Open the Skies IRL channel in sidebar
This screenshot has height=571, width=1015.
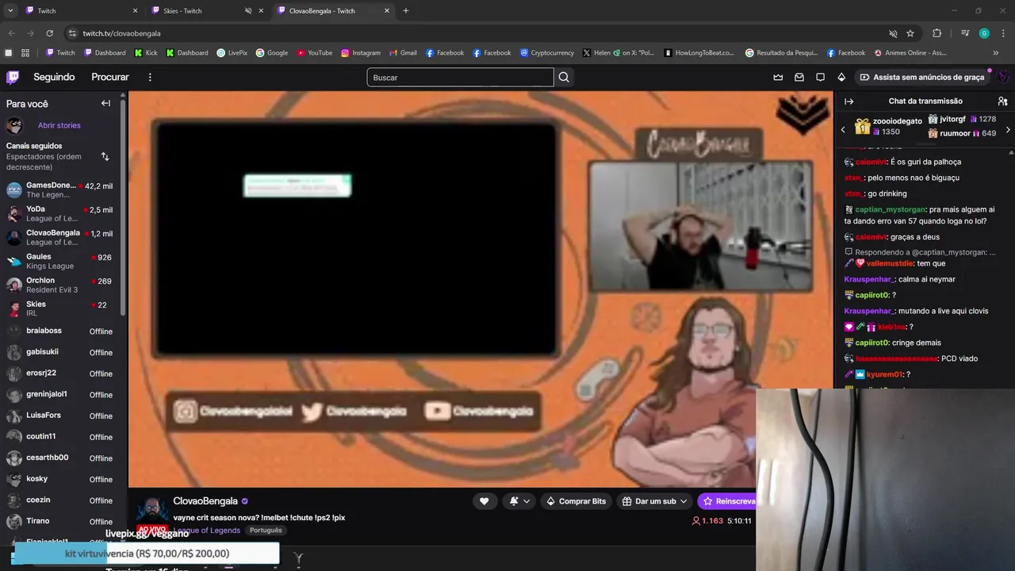(x=59, y=308)
